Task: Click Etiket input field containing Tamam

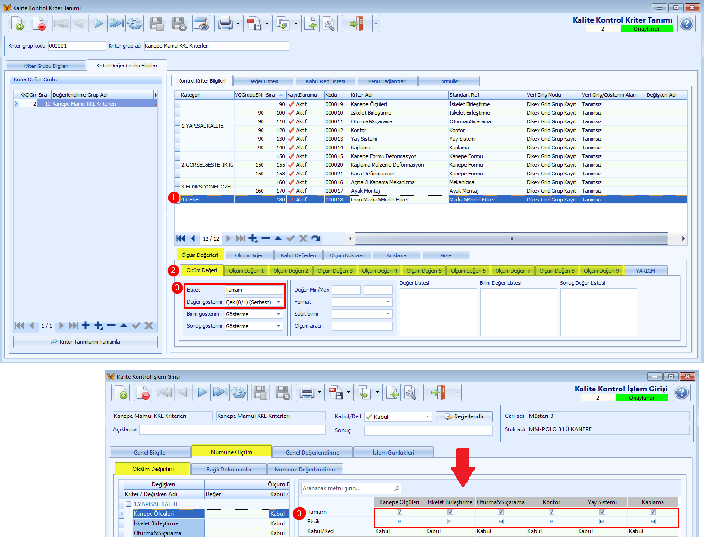Action: [x=254, y=290]
